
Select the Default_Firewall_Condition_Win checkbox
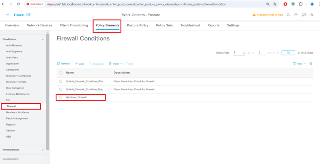pyautogui.click(x=61, y=81)
